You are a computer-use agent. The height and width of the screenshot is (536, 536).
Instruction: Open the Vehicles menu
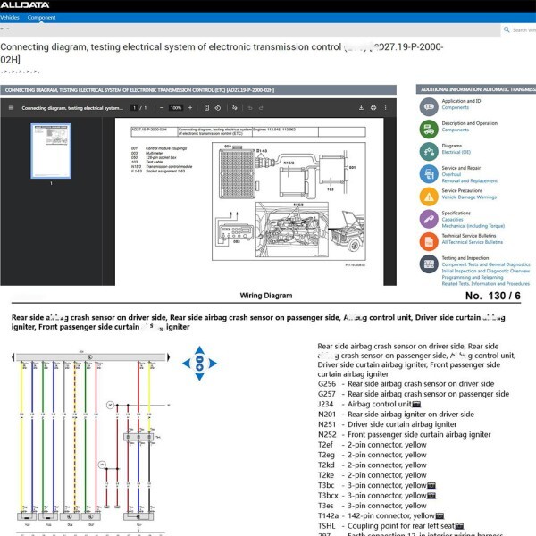tap(10, 17)
